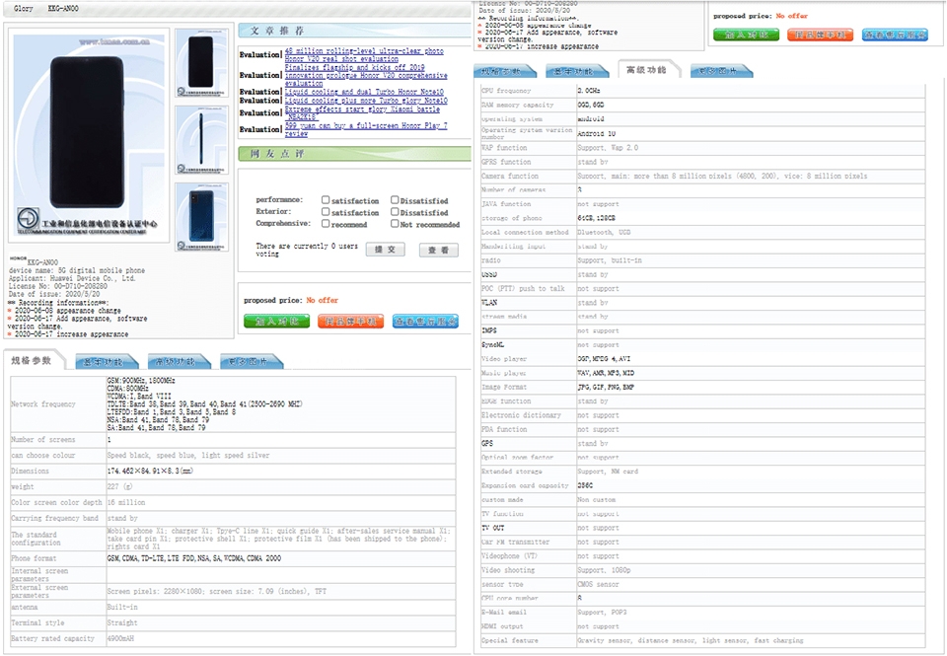947x656 pixels.
Task: Click 'Glory KKG-AN00' page title
Action: 46,9
